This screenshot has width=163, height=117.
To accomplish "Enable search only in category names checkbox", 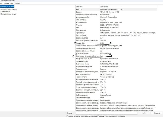I will tap(98, 116).
